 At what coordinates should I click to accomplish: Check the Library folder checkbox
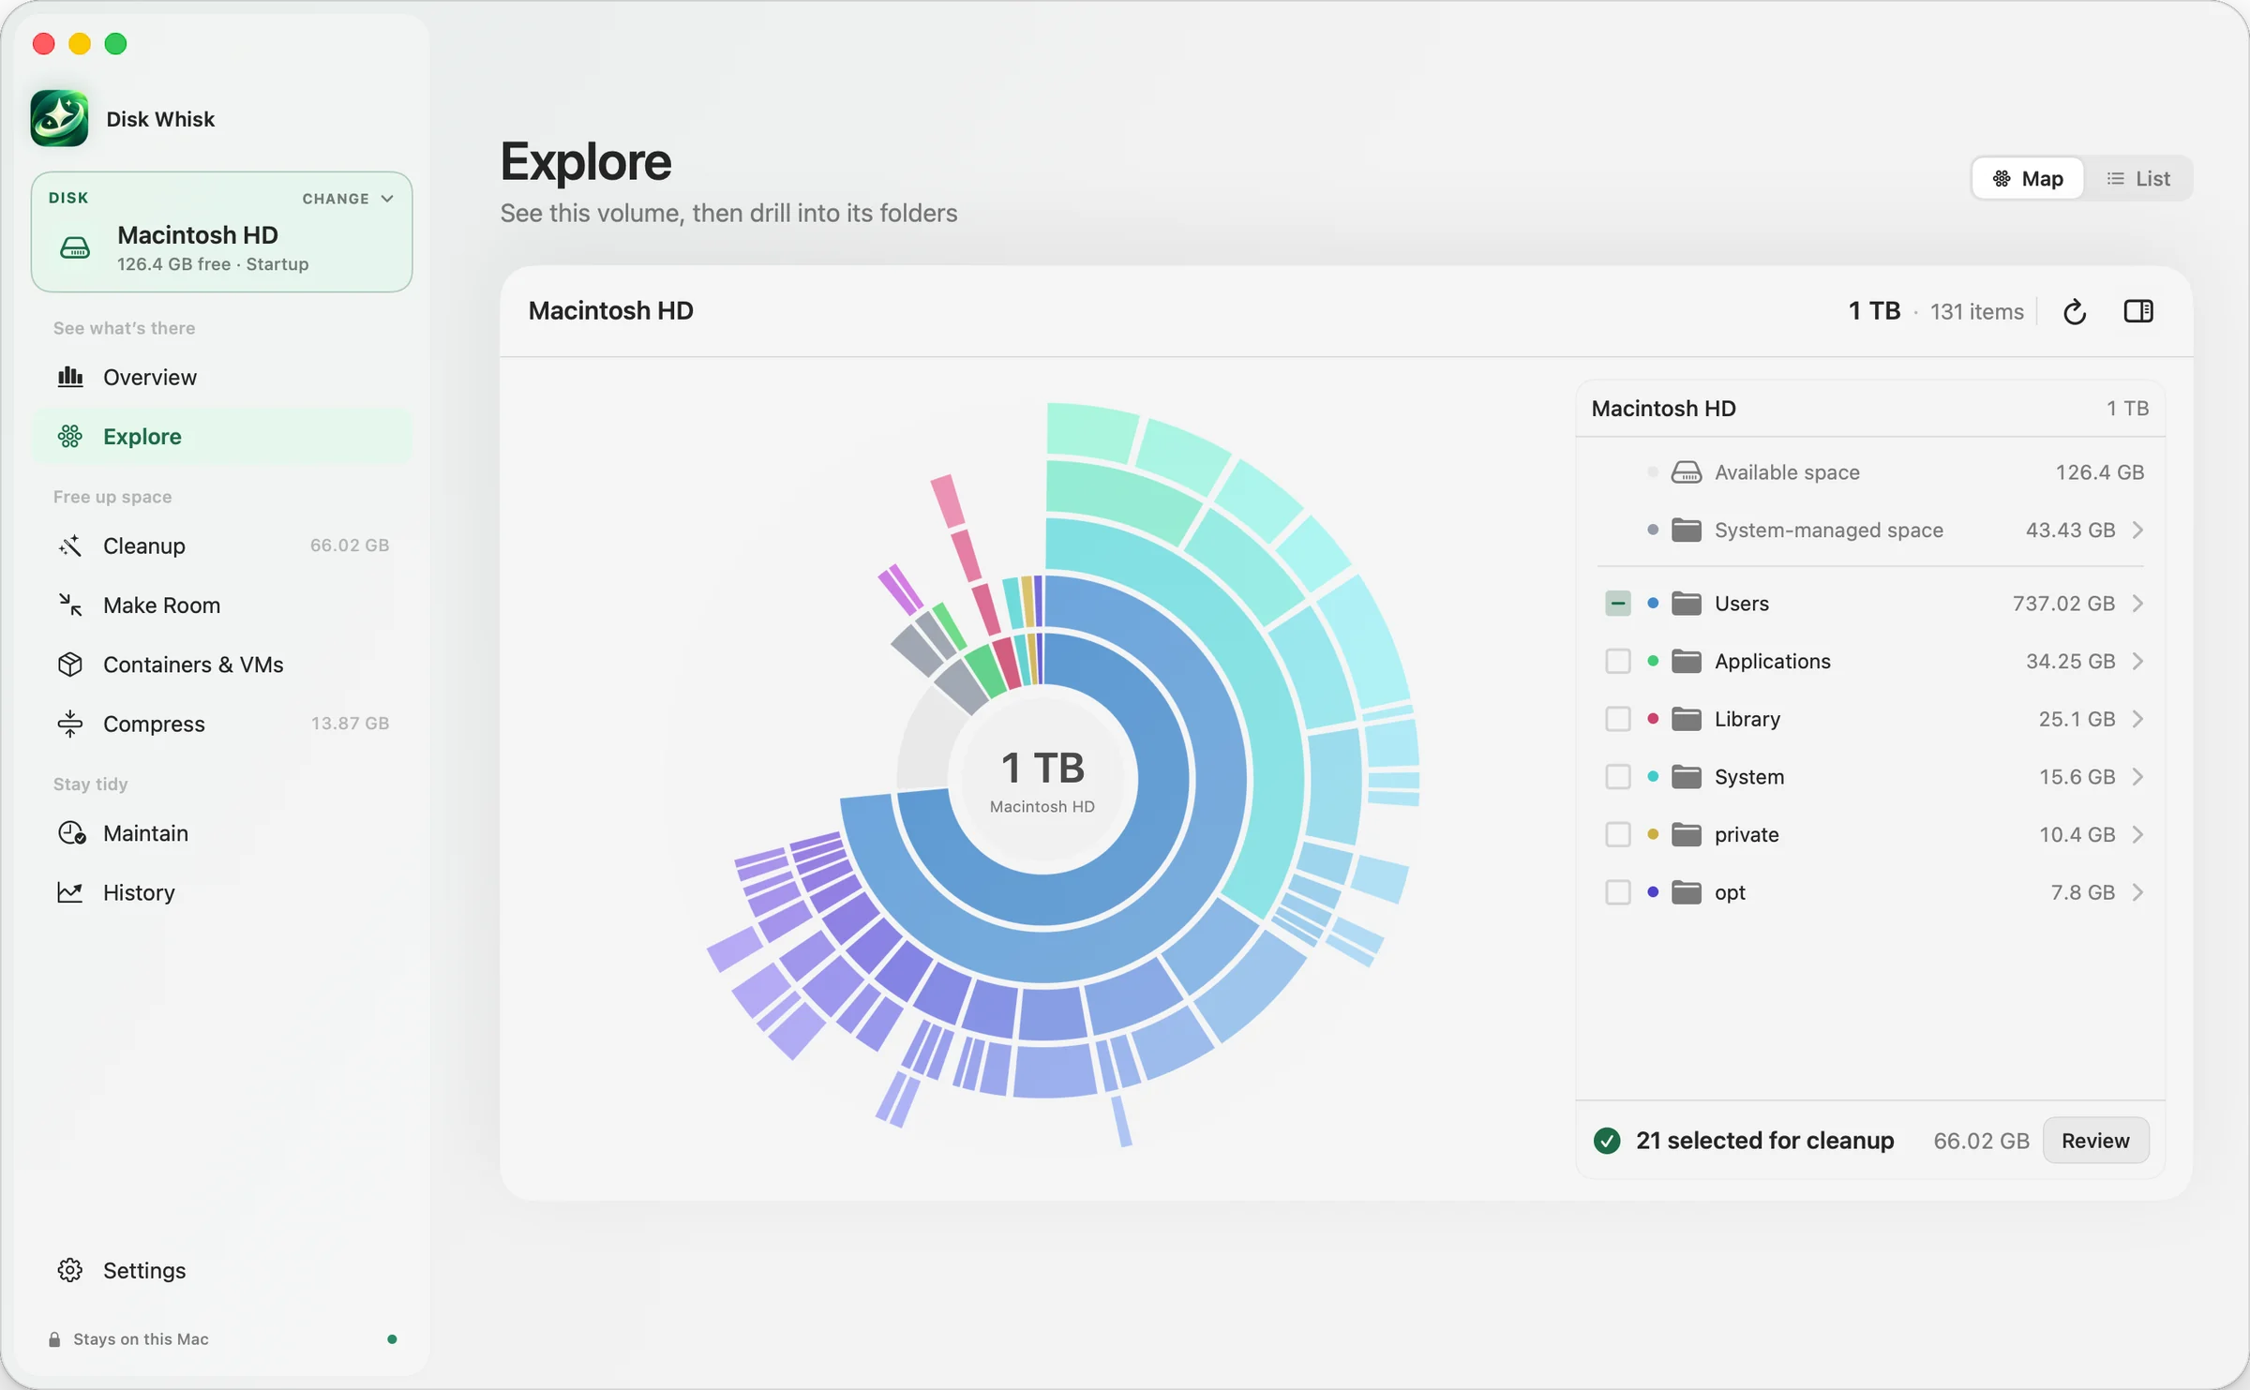[x=1618, y=719]
